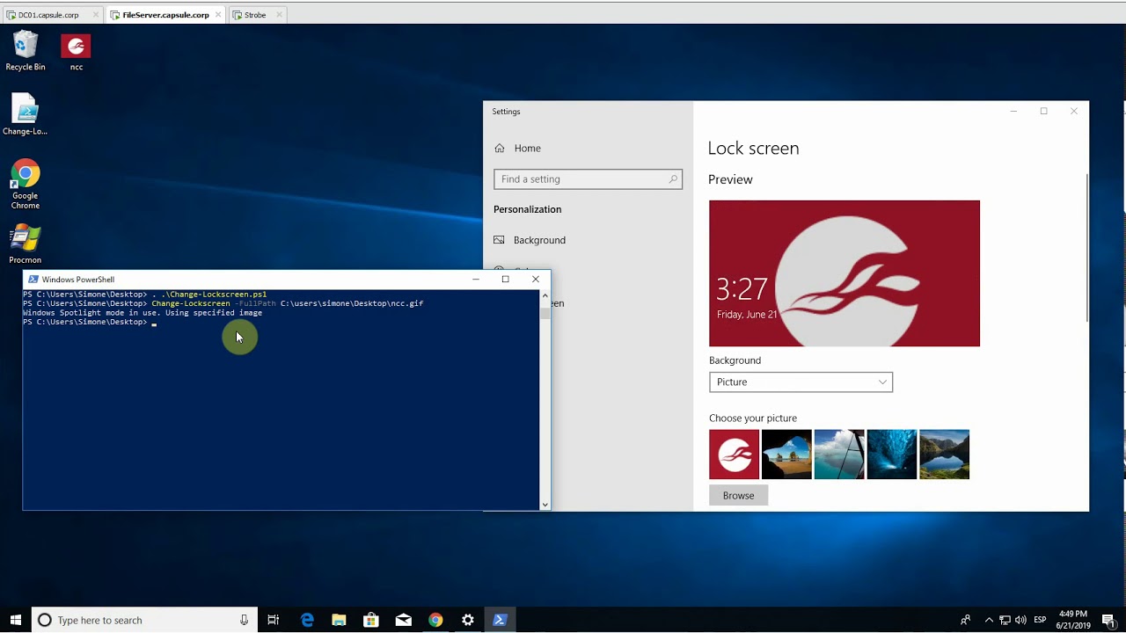Minimize the Settings window
Image resolution: width=1126 pixels, height=633 pixels.
[1013, 112]
